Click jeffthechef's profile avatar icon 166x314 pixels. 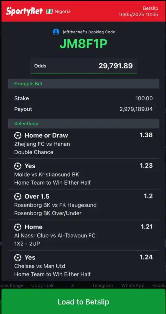tap(56, 32)
